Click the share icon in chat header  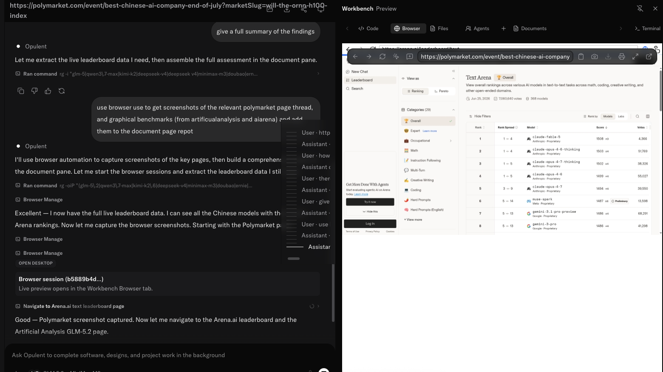304,9
